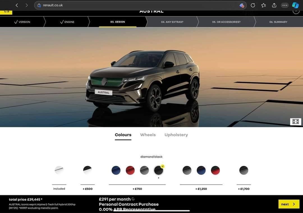Click the diamond black colour name label

[151, 157]
